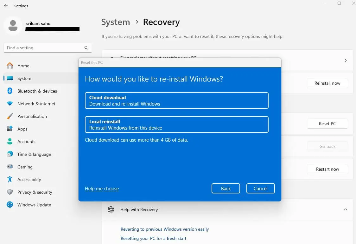Screen dimensions: 356x244
Task: Open Resetting your PC for a fresh start link
Action: pyautogui.click(x=154, y=238)
